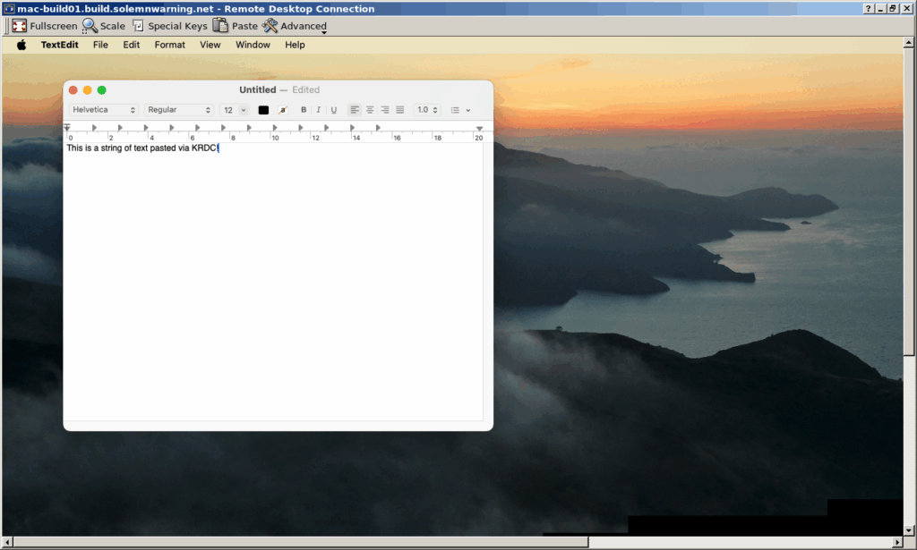Select the Scale magnifier icon
Screen dimensions: 917x550
[89, 26]
